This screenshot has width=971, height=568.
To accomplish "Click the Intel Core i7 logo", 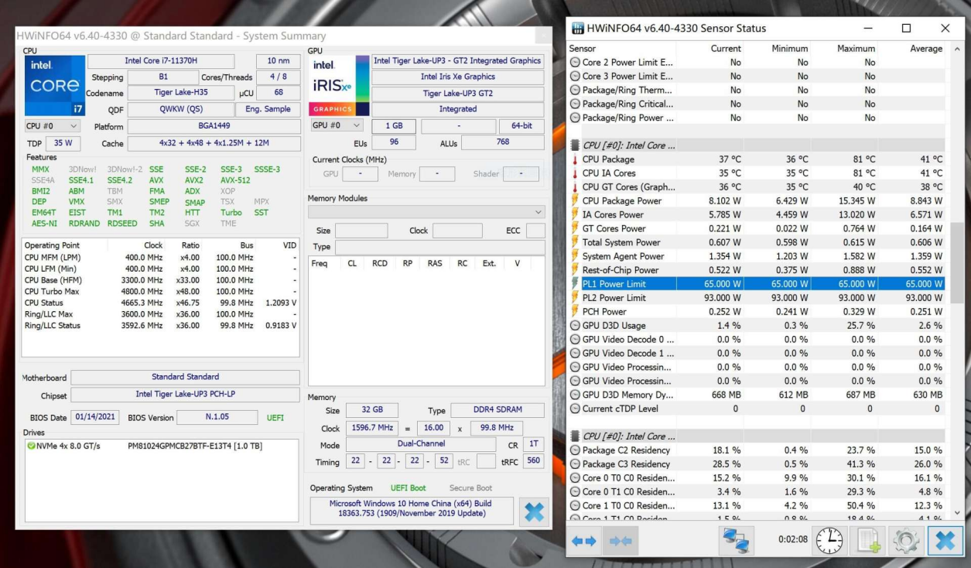I will (x=54, y=84).
